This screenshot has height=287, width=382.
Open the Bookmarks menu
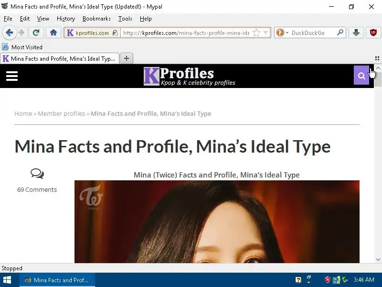point(96,19)
